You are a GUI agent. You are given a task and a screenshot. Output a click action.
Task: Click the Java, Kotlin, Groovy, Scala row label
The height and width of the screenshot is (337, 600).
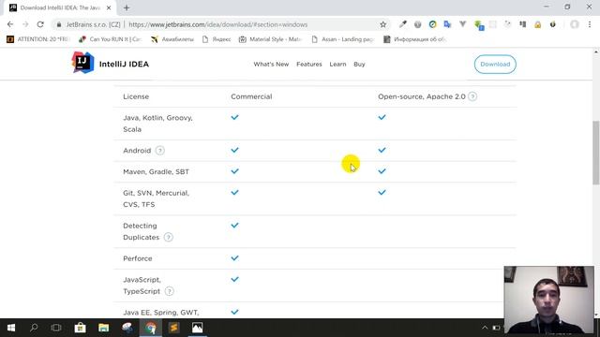[157, 124]
